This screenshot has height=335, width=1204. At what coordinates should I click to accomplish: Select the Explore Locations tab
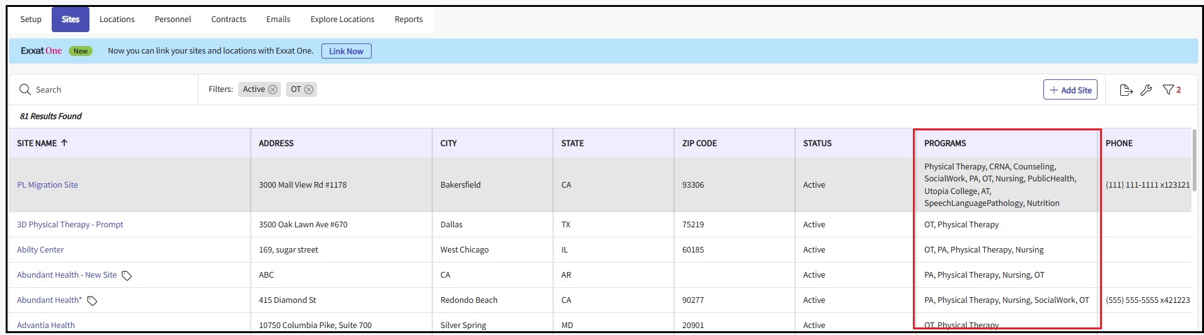tap(342, 20)
